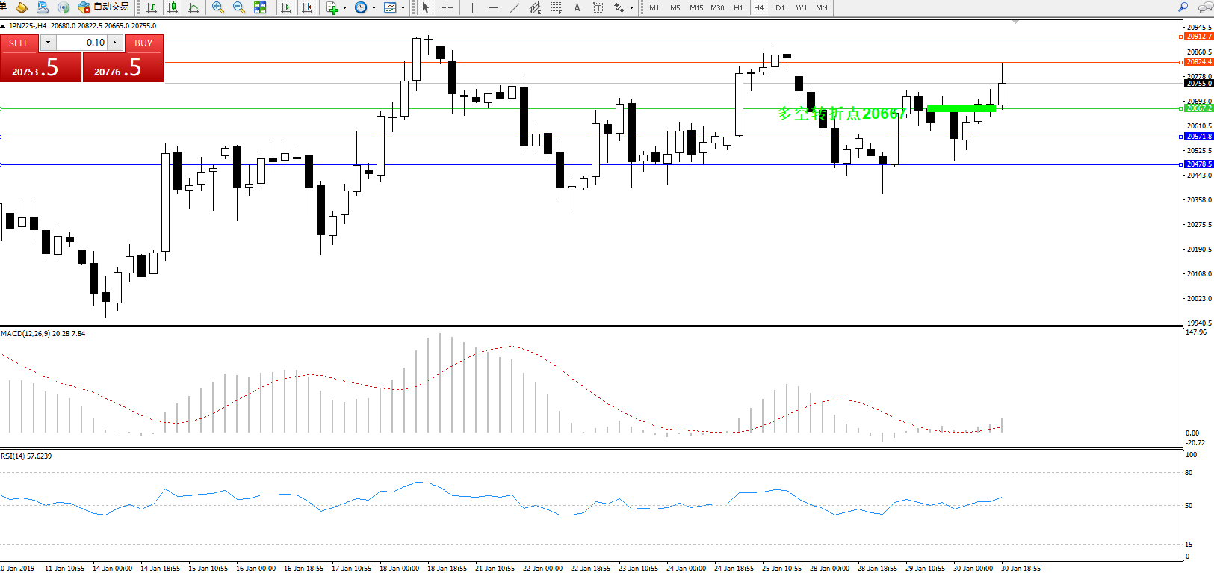The width and height of the screenshot is (1214, 573).
Task: Open the chart templates dropdown arrow
Action: pyautogui.click(x=403, y=8)
